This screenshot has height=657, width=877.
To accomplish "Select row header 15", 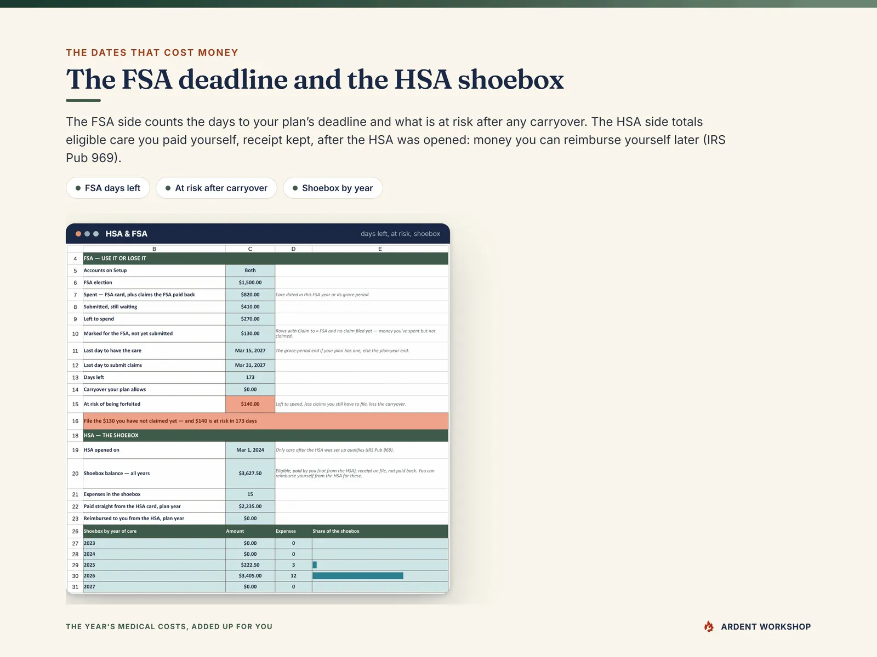I will point(75,404).
